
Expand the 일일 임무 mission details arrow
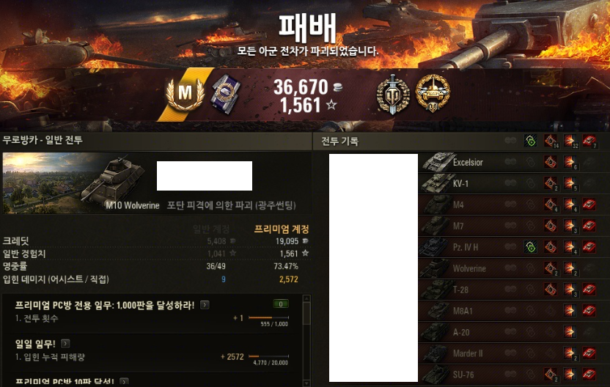pos(65,344)
